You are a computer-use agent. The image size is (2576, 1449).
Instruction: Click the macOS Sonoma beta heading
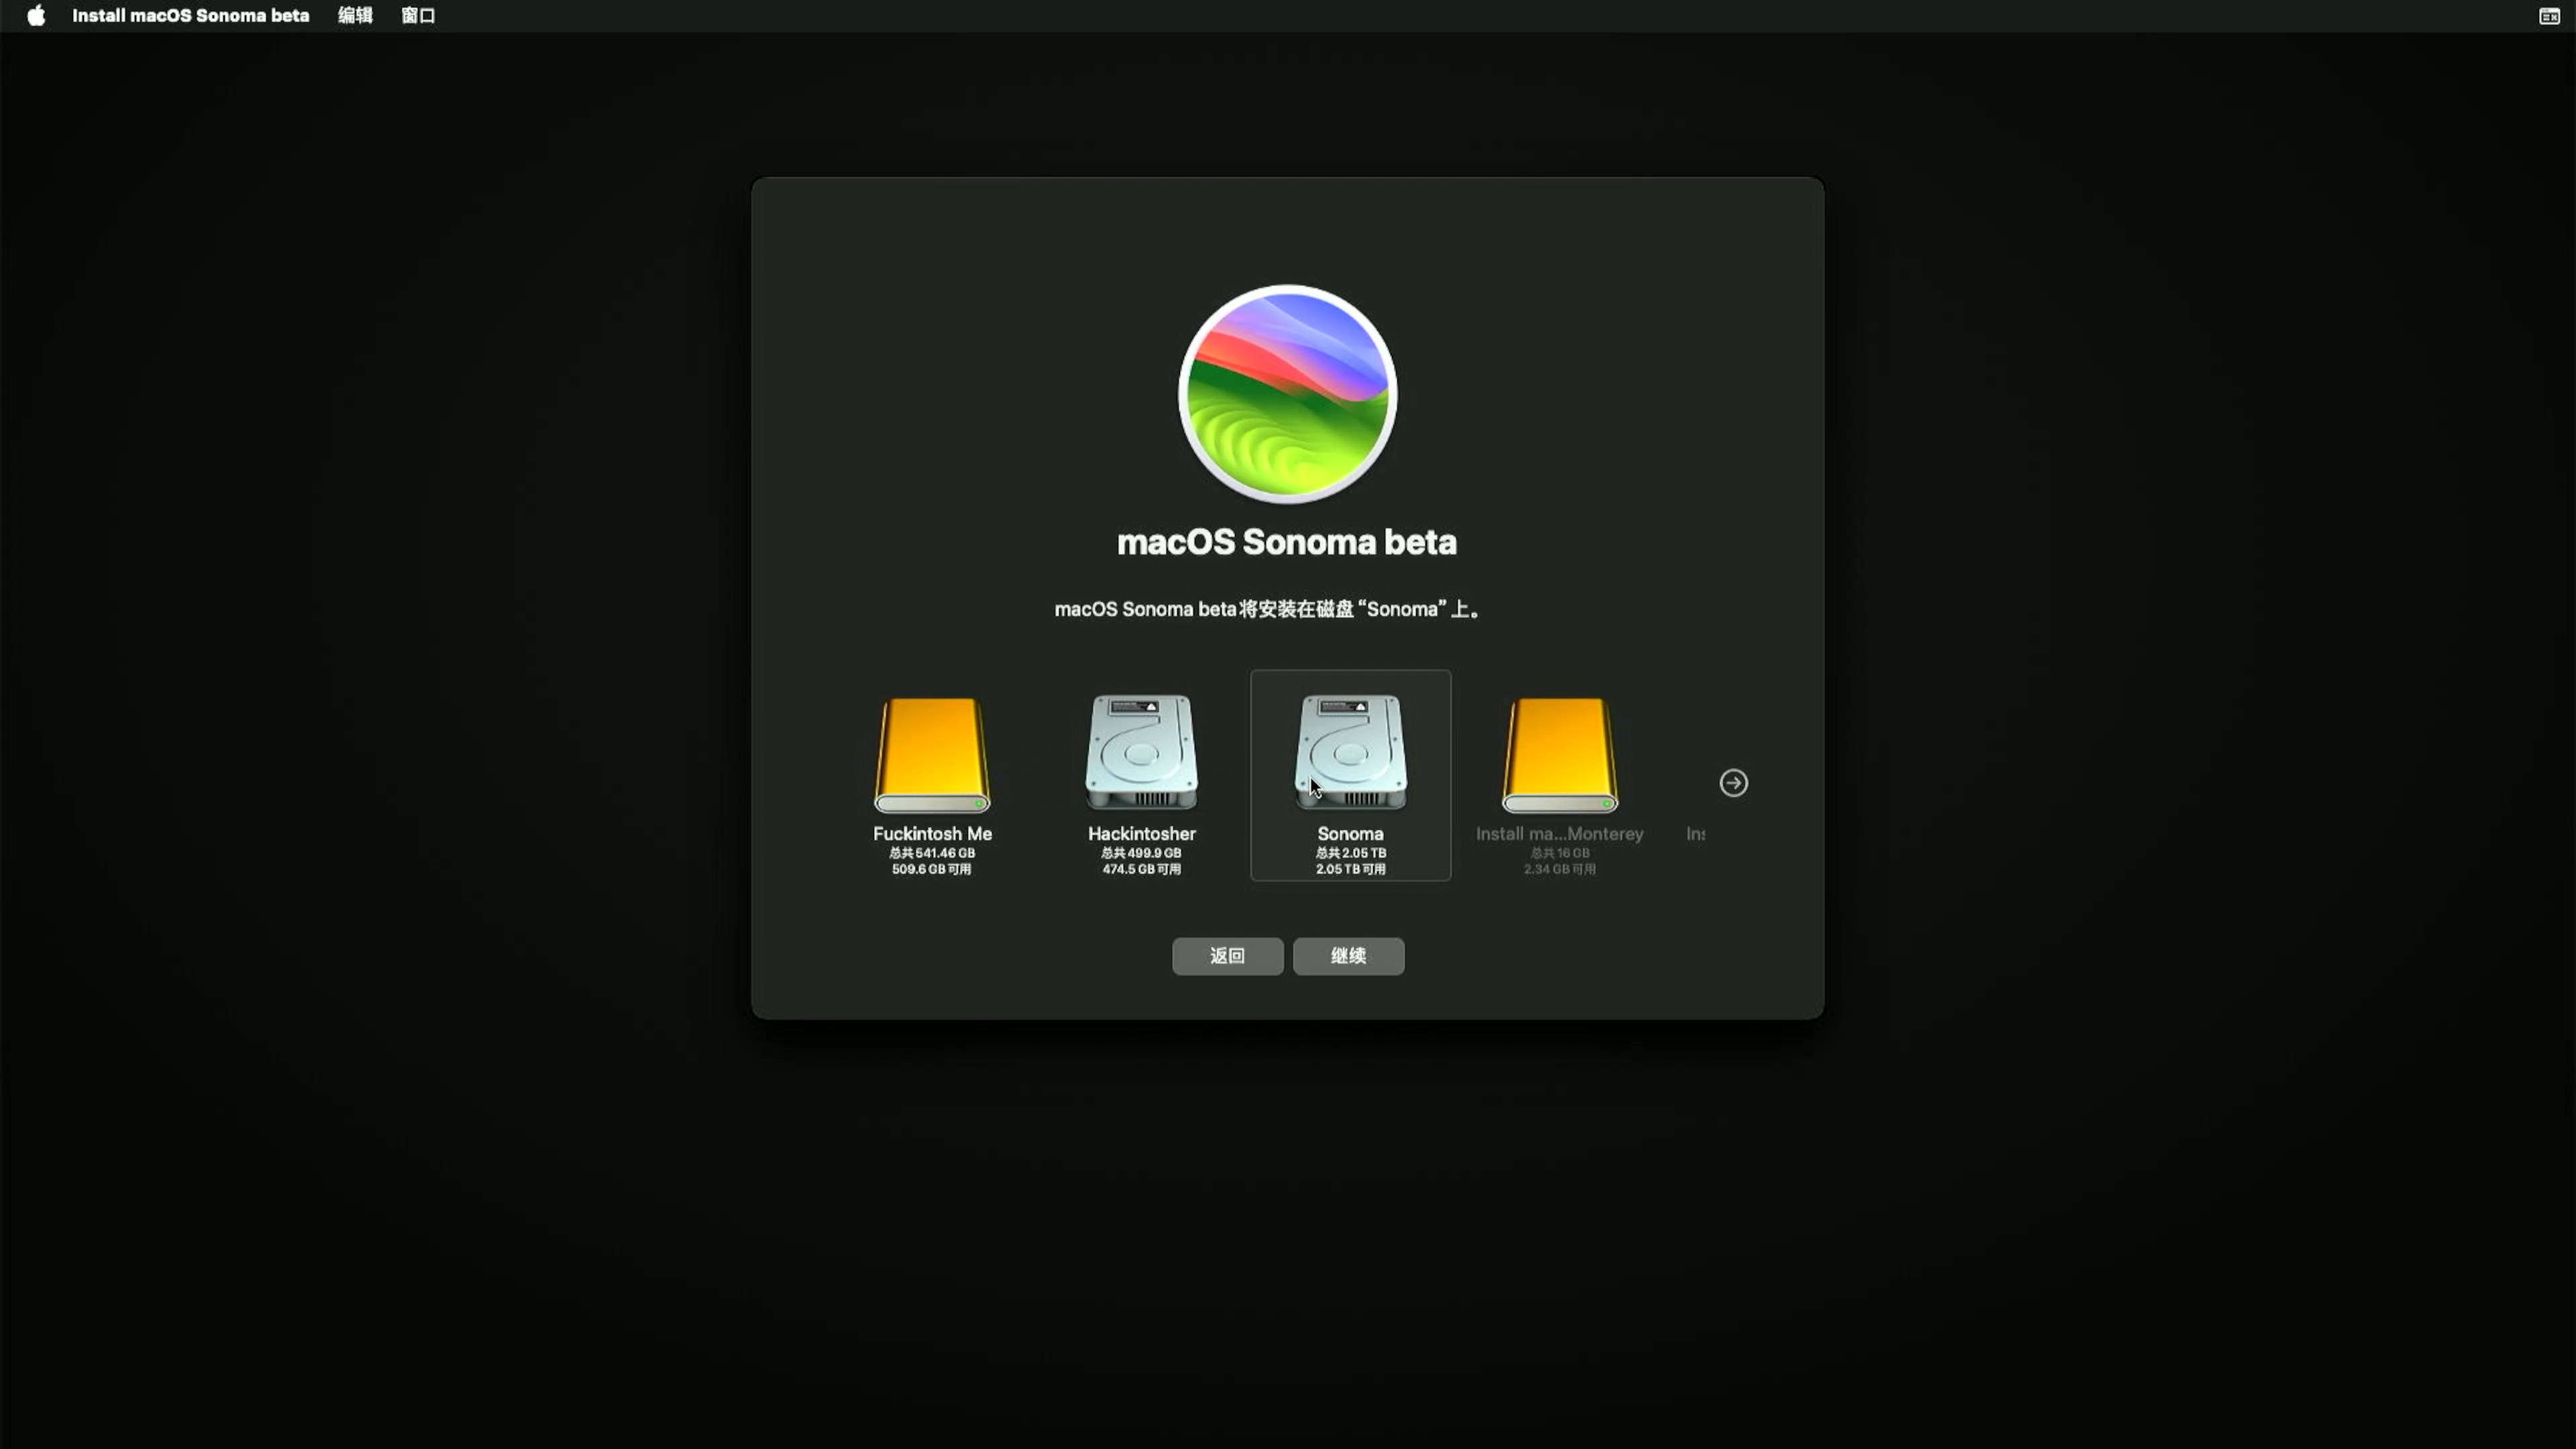1287,542
